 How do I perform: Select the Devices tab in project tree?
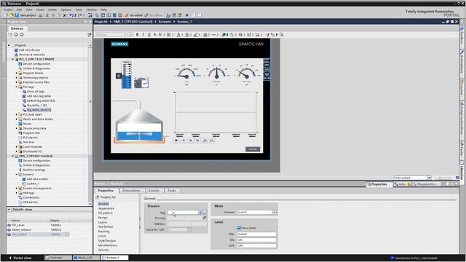pyautogui.click(x=17, y=28)
